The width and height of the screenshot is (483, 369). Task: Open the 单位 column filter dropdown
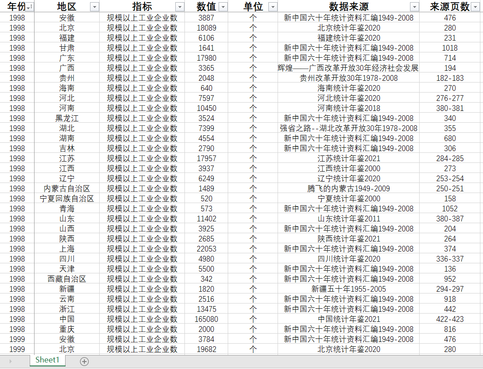[273, 7]
